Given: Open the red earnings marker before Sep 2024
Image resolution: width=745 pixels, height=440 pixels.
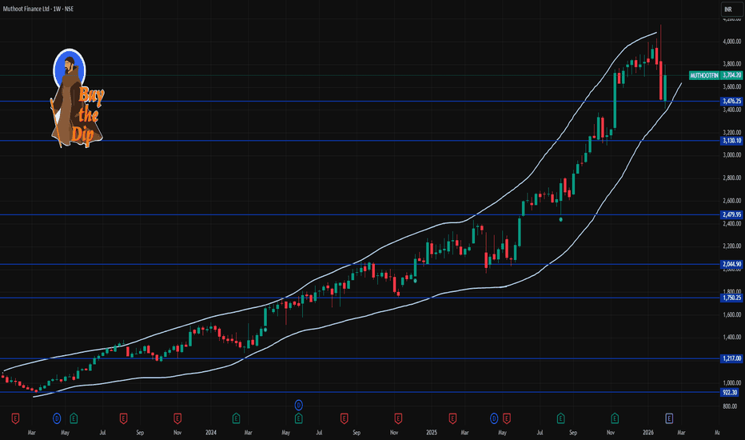Looking at the screenshot, I should click(344, 418).
